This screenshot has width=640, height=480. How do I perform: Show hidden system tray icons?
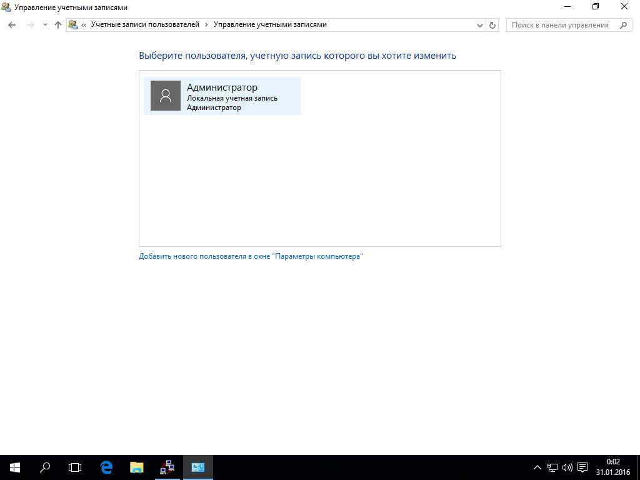[537, 467]
